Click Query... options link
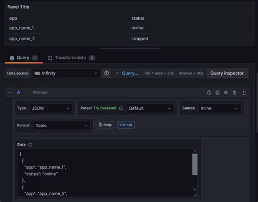This screenshot has height=202, width=258. tap(130, 74)
